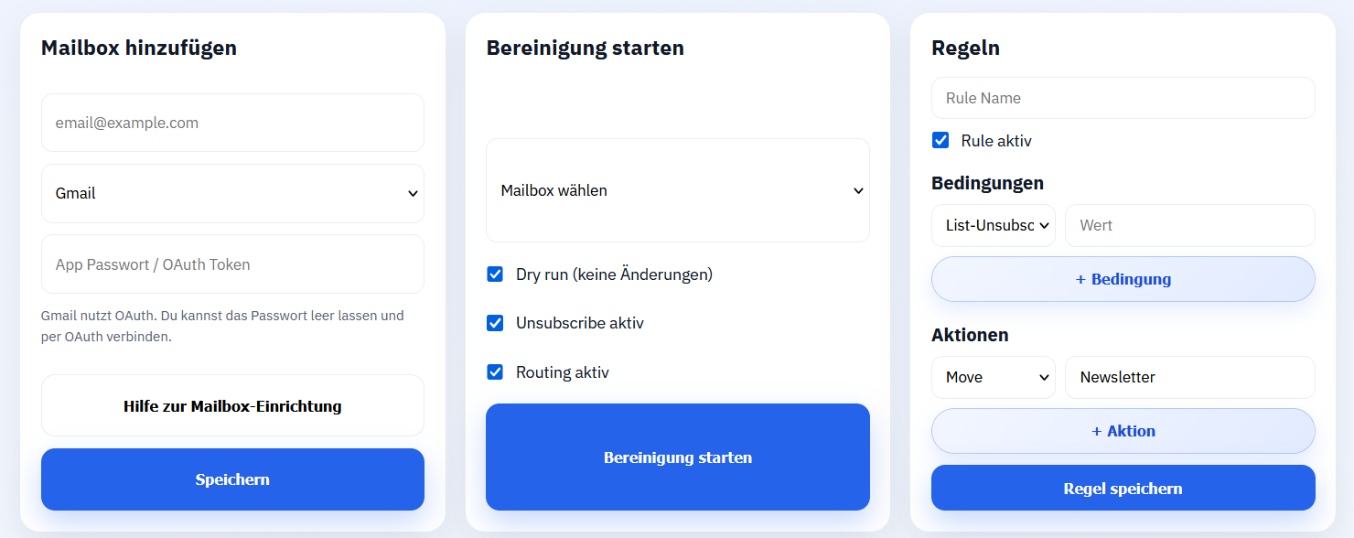Click the Regeln panel heading

point(965,48)
